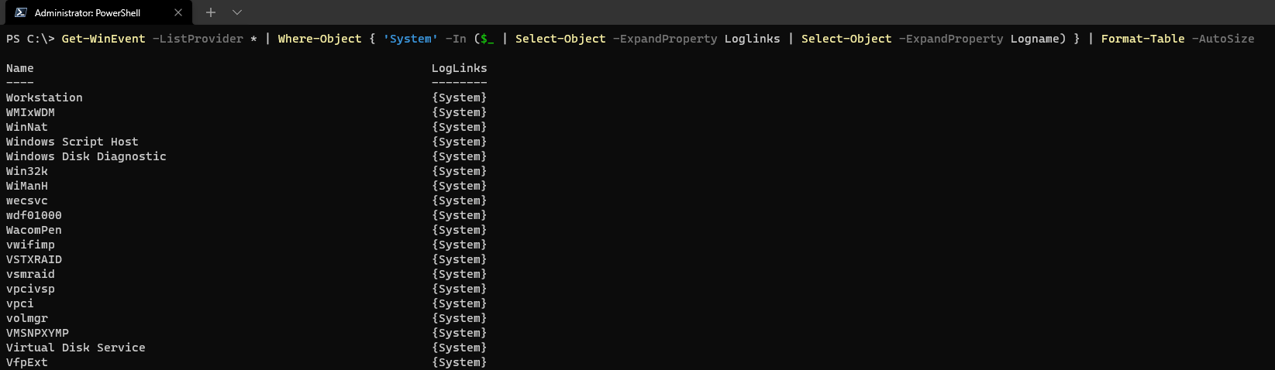Open a new tab with the plus button
This screenshot has height=370, width=1275.
210,12
